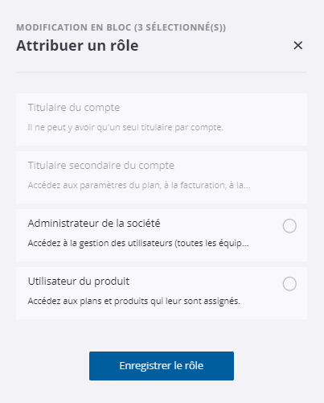This screenshot has width=324, height=403.
Task: Click the truncated ellipsis ending the équip… description
Action: 245,245
